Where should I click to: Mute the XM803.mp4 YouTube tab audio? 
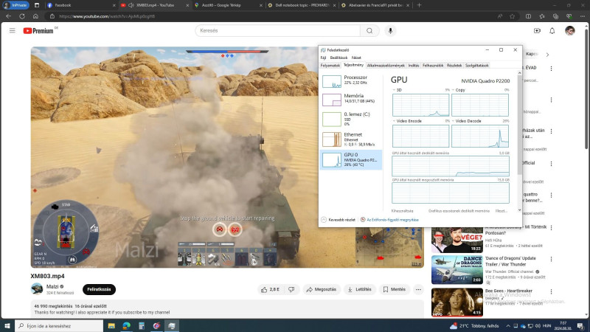[131, 5]
